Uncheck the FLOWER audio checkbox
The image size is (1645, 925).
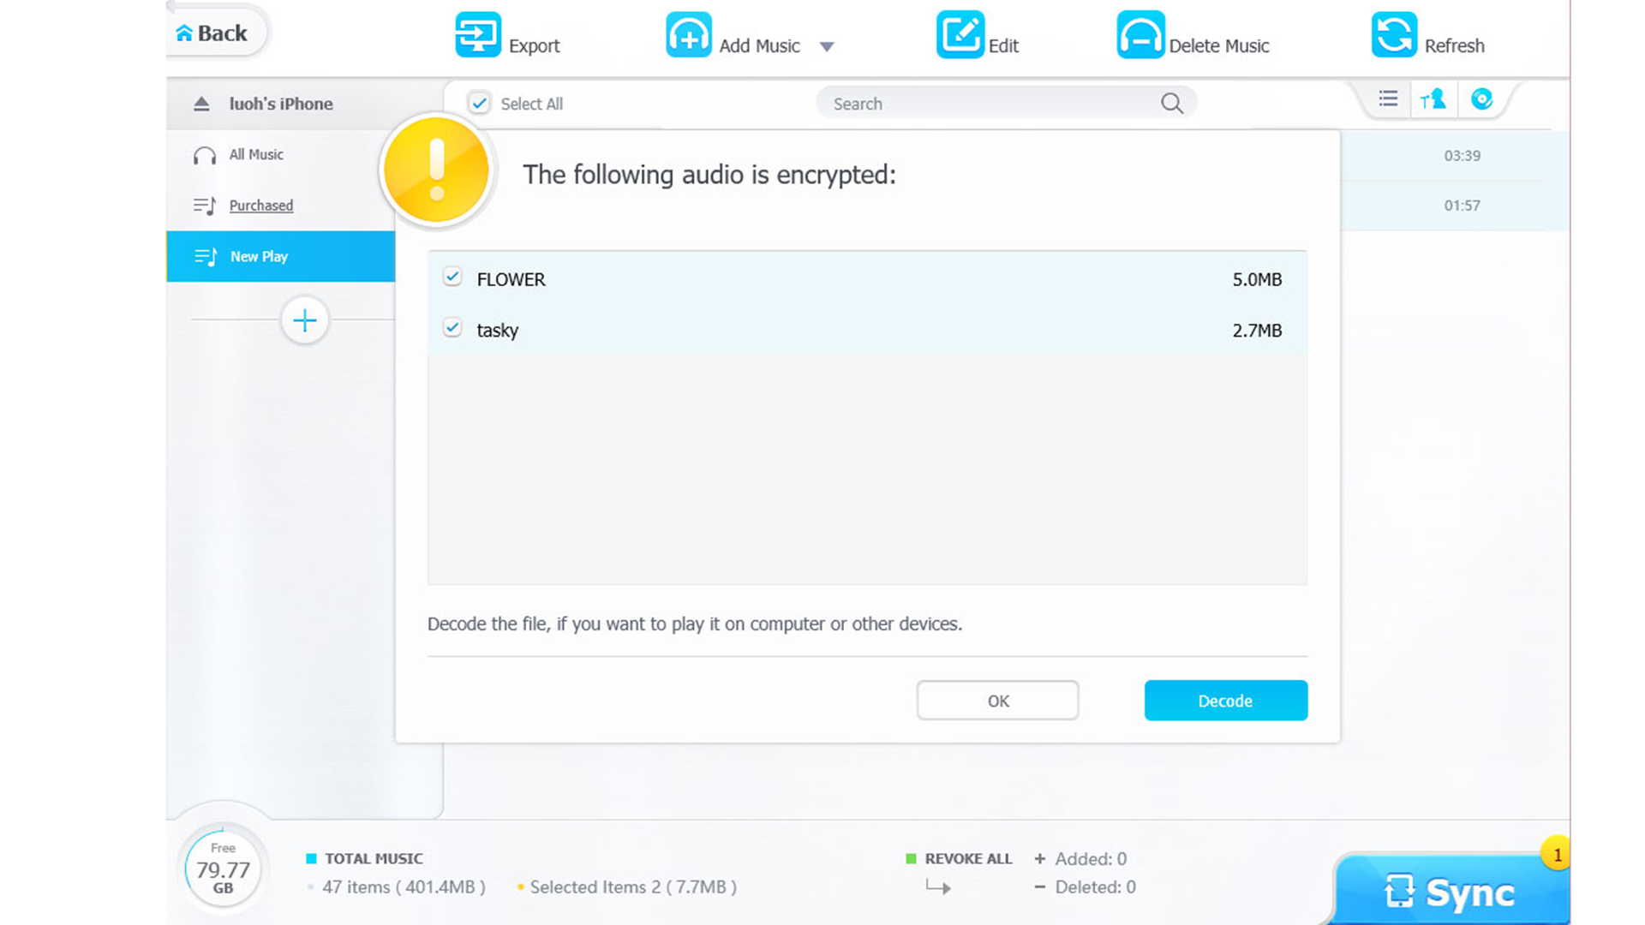[452, 277]
